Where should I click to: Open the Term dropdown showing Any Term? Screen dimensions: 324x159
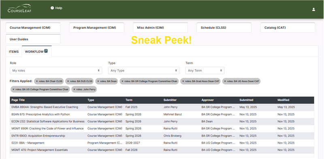click(x=205, y=71)
